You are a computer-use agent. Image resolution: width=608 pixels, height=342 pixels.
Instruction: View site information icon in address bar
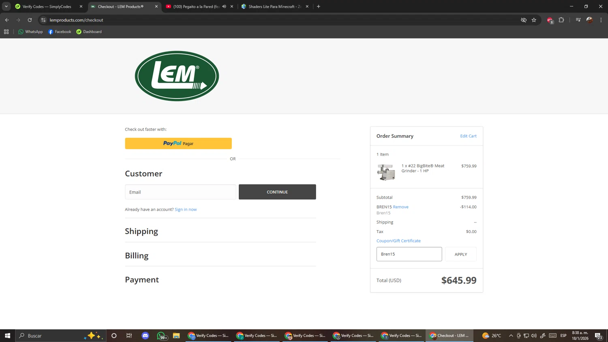(43, 20)
